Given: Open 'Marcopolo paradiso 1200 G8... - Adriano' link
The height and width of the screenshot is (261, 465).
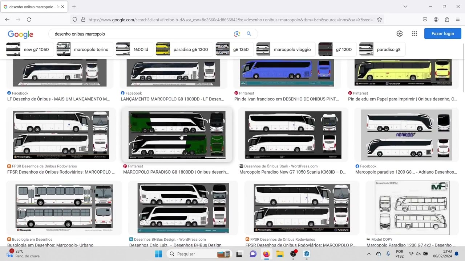Looking at the screenshot, I should 406,172.
